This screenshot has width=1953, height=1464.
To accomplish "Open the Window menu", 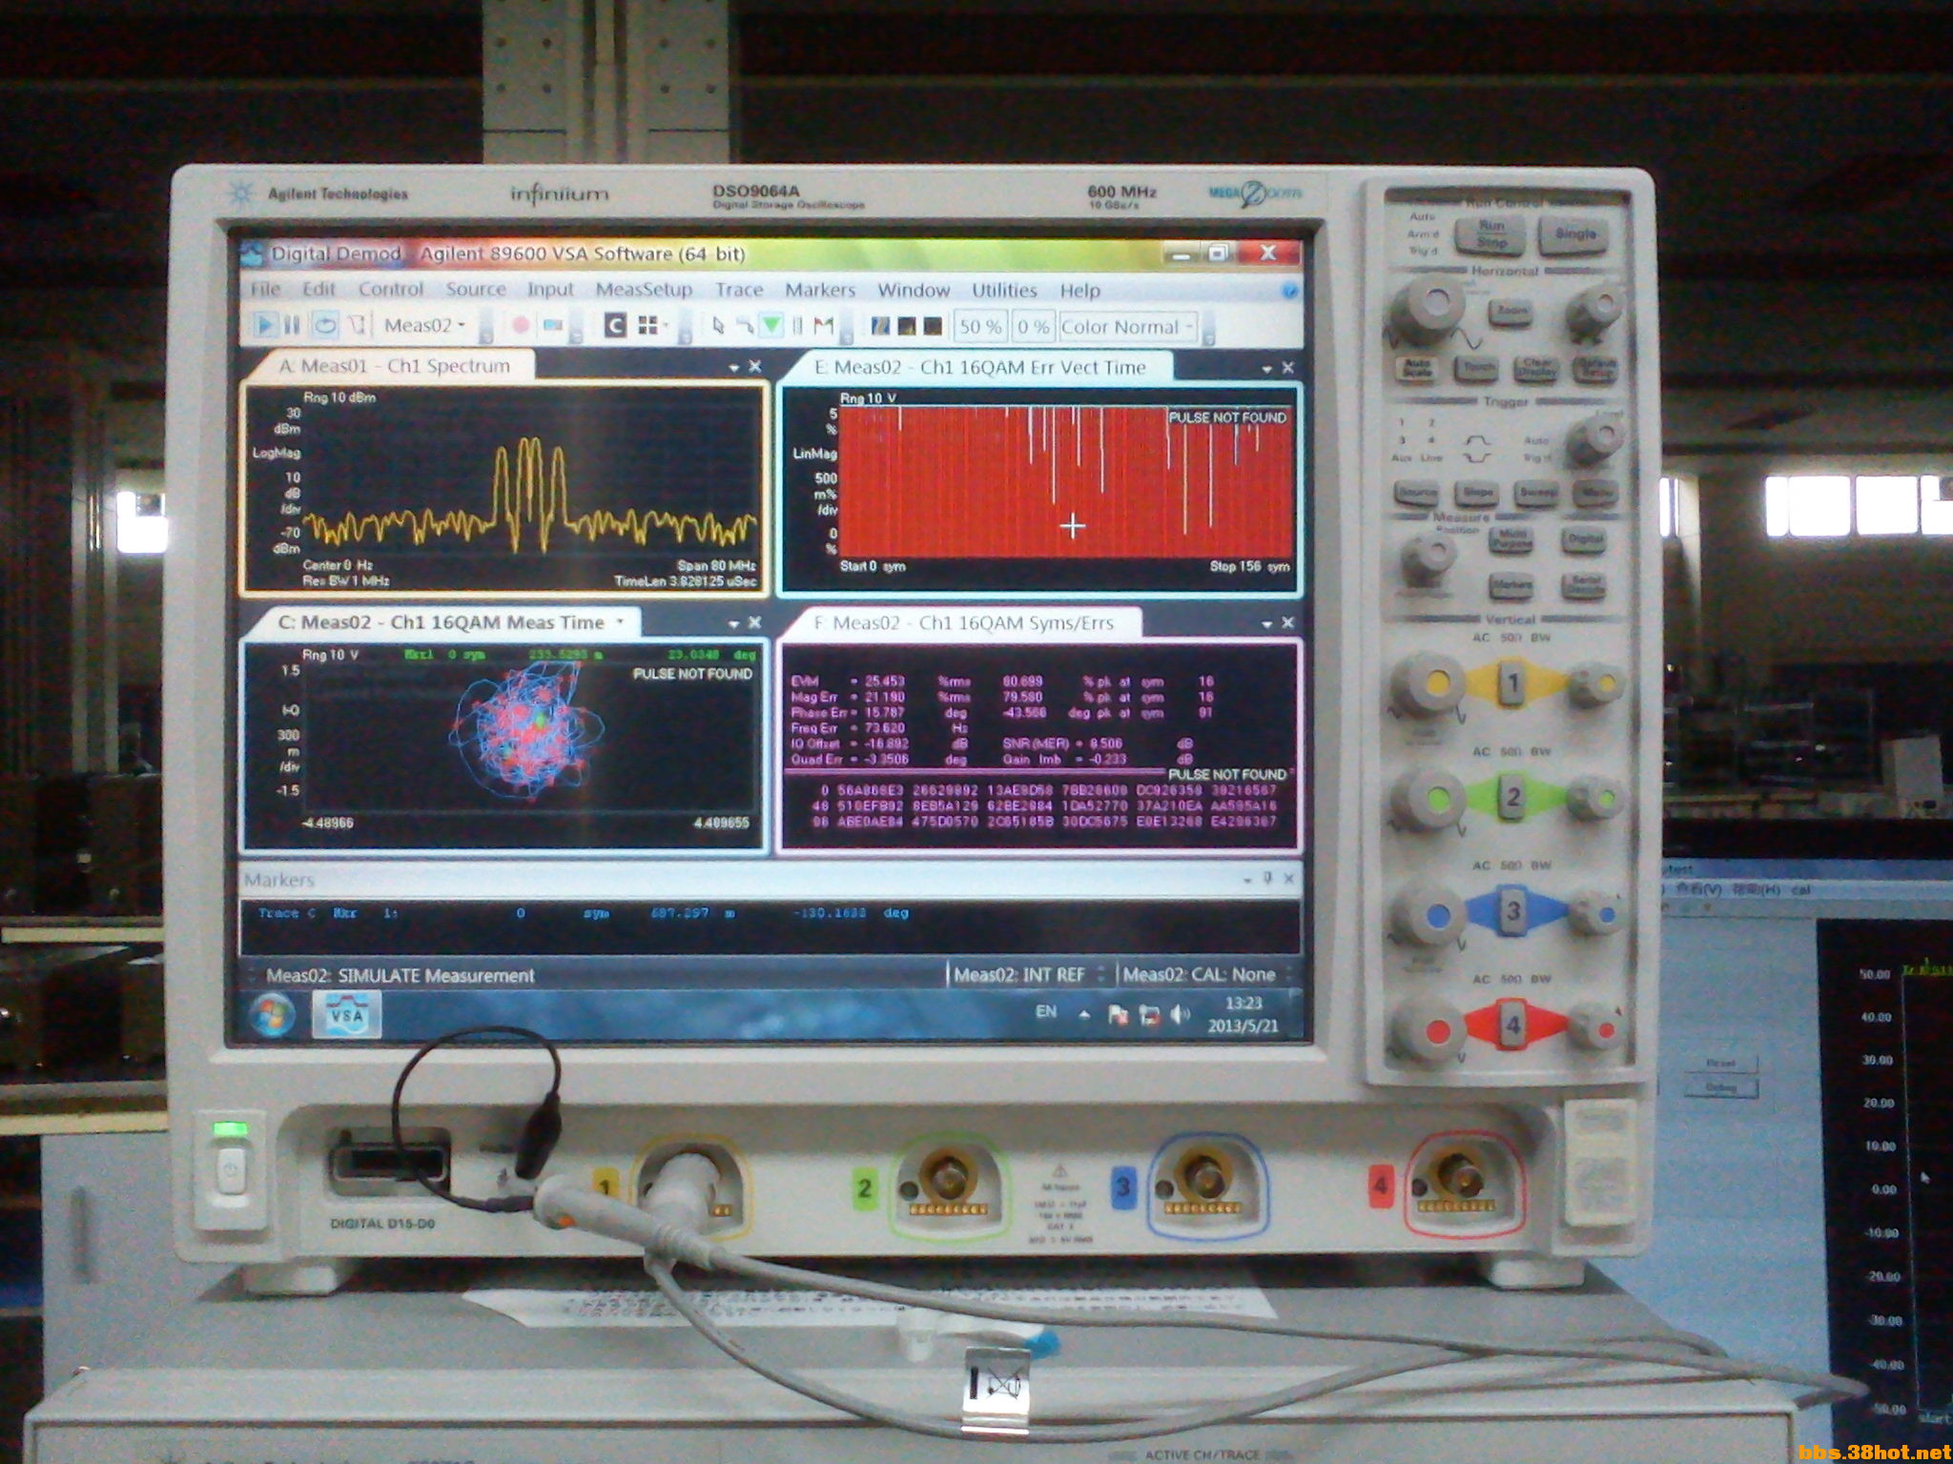I will click(914, 289).
